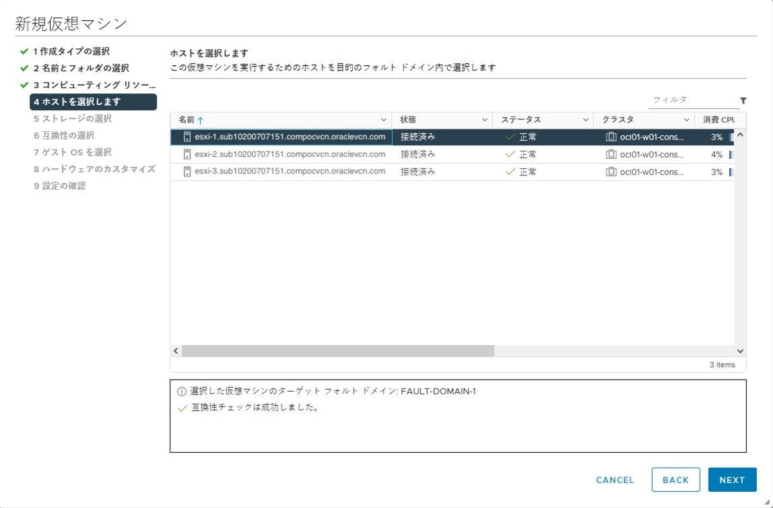Click the ステータス column header label

pyautogui.click(x=521, y=120)
